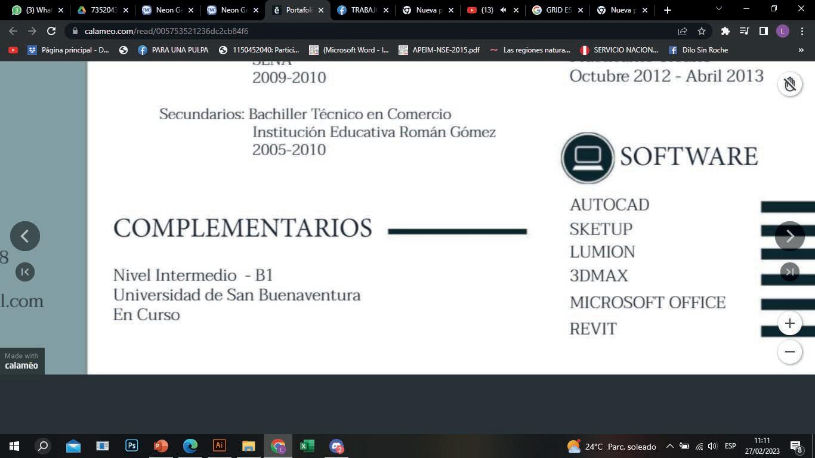Close the WhatsApp tab
Viewport: 815px width, 458px height.
pyautogui.click(x=60, y=10)
